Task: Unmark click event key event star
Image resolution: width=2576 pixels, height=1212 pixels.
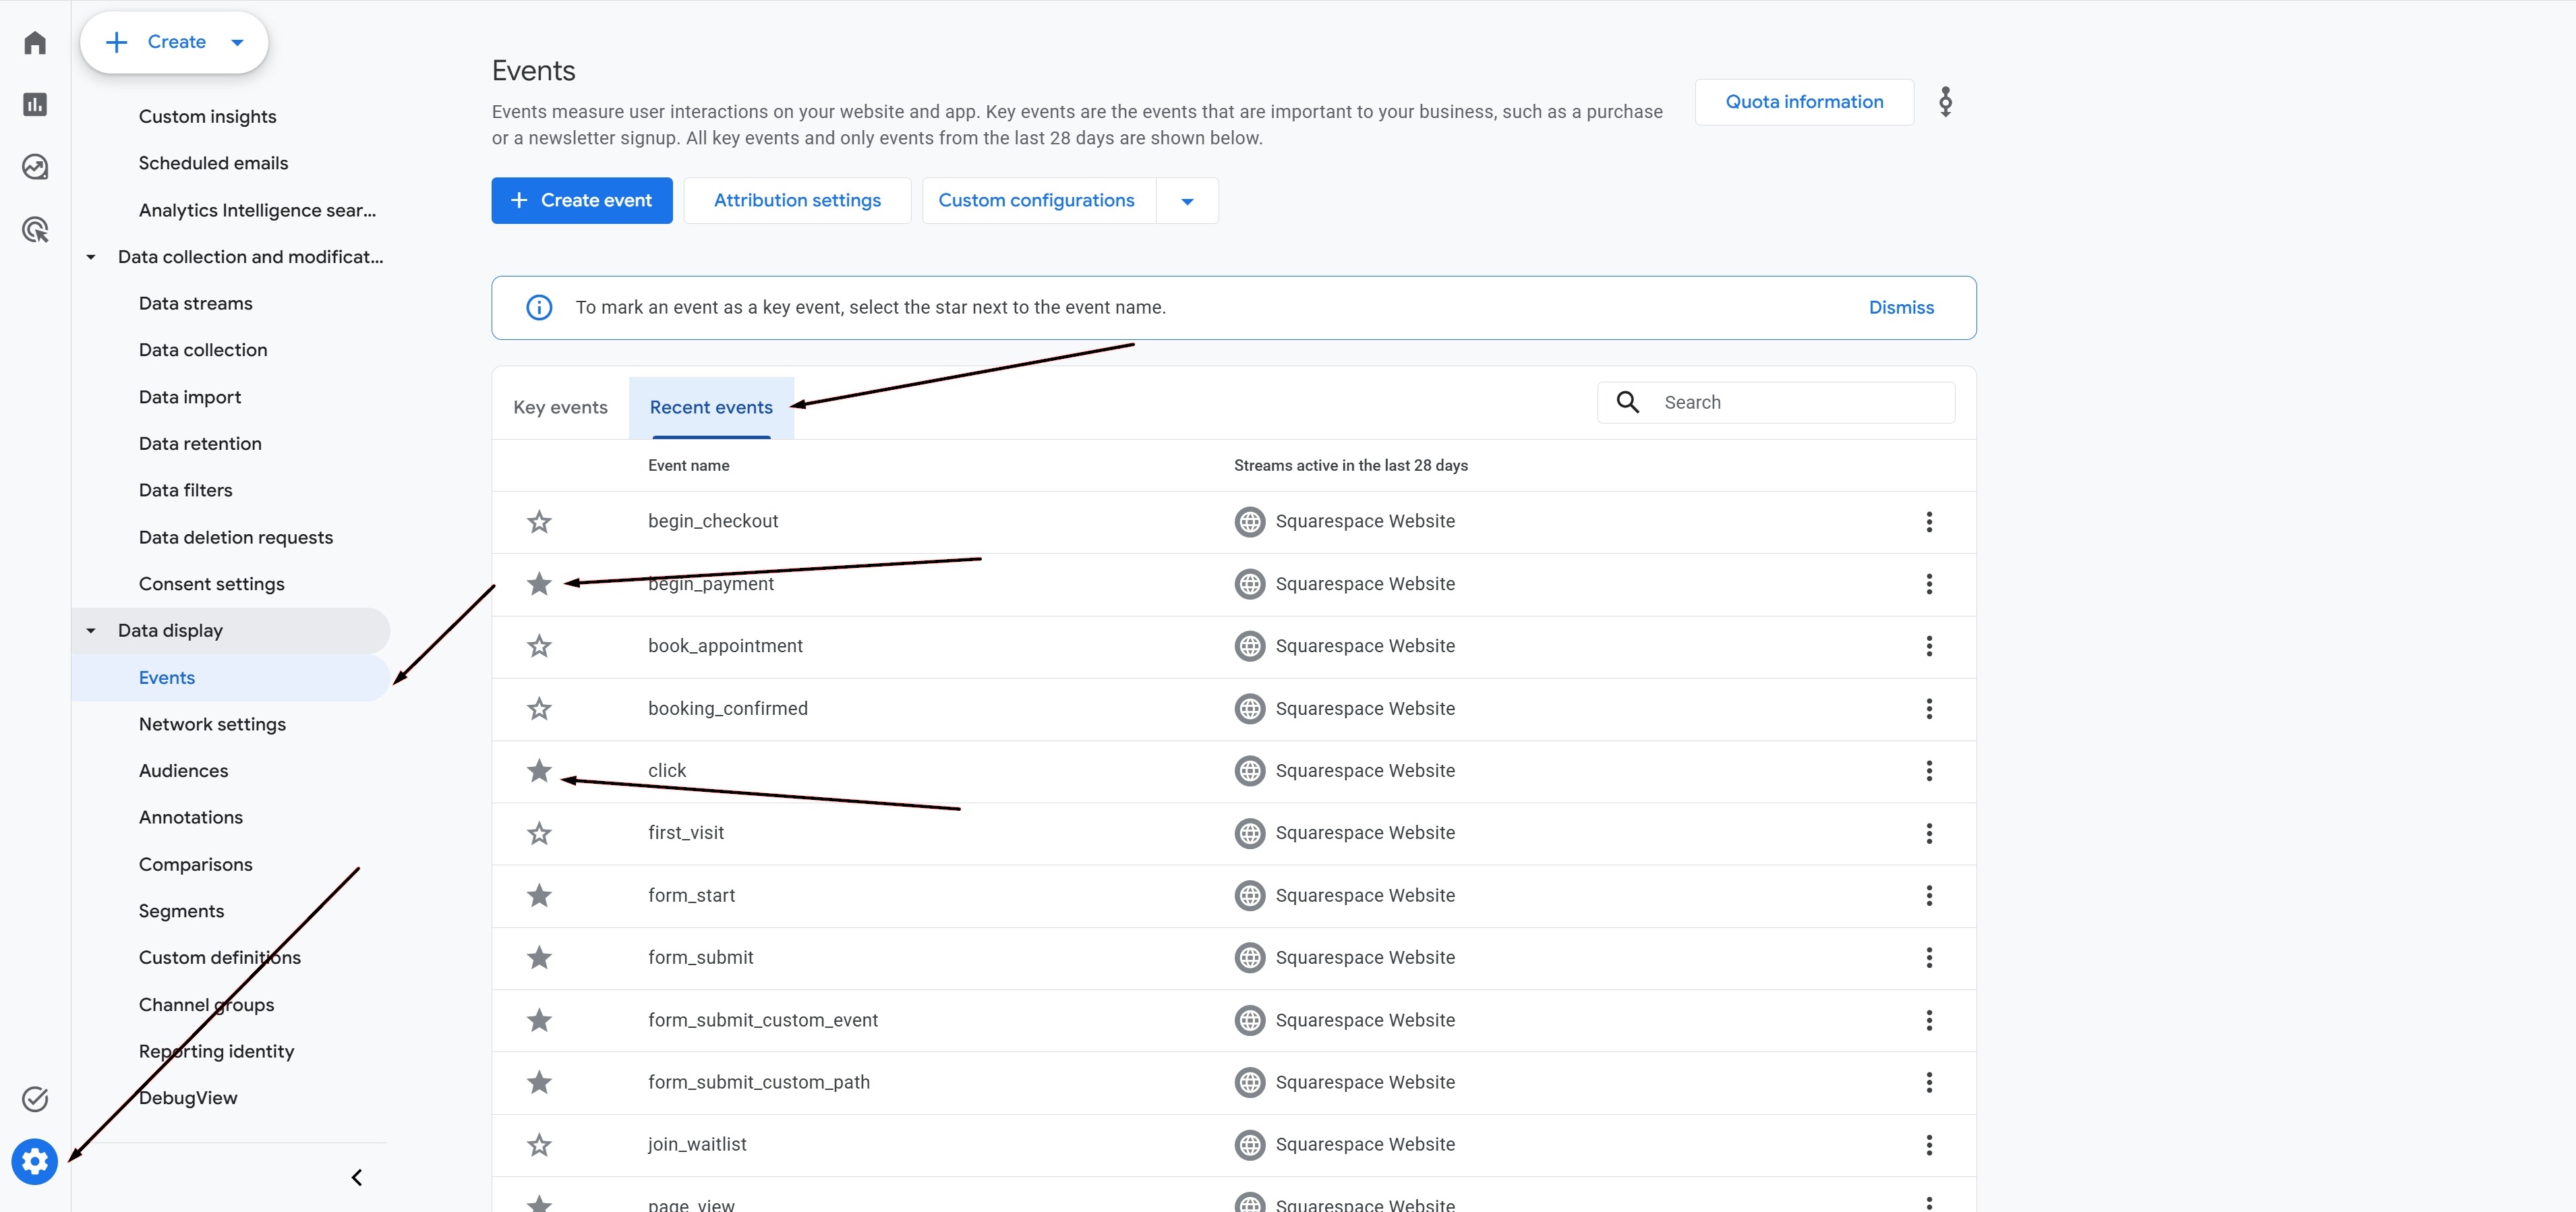Action: (x=539, y=770)
